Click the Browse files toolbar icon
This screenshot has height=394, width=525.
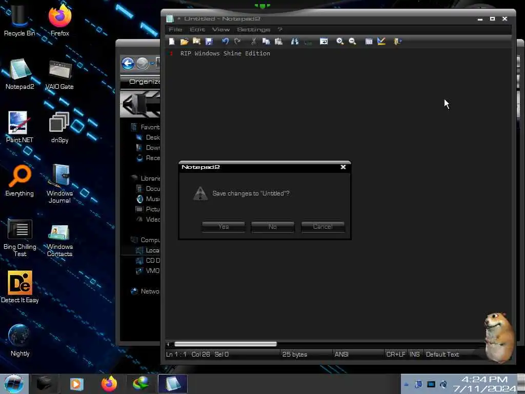coord(196,41)
